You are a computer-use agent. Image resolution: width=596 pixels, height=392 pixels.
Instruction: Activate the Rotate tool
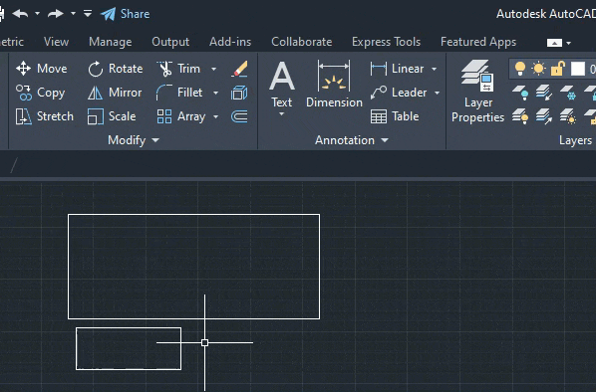pyautogui.click(x=116, y=69)
